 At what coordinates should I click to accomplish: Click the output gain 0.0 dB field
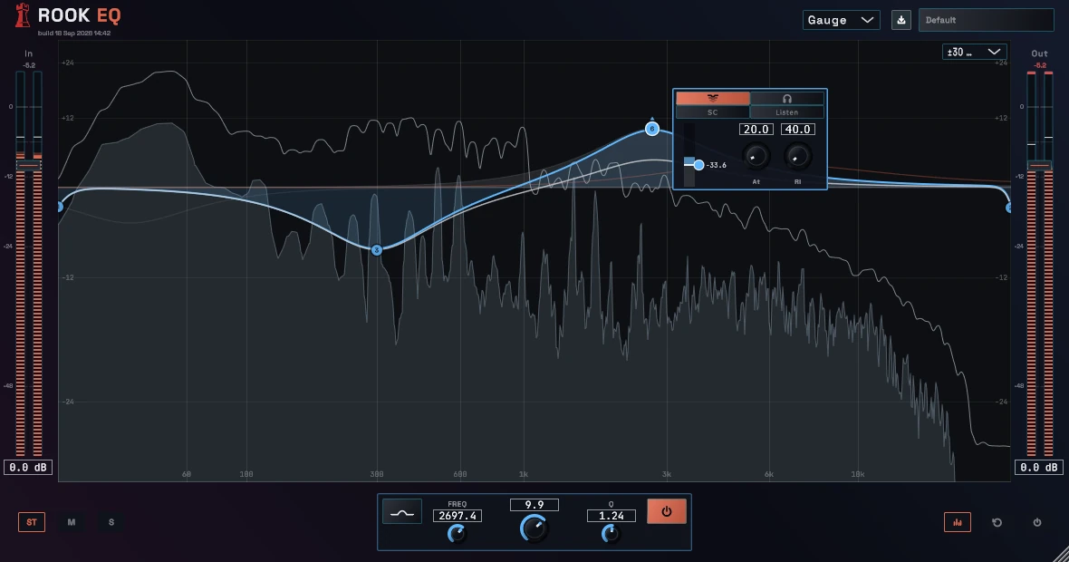(x=1039, y=467)
